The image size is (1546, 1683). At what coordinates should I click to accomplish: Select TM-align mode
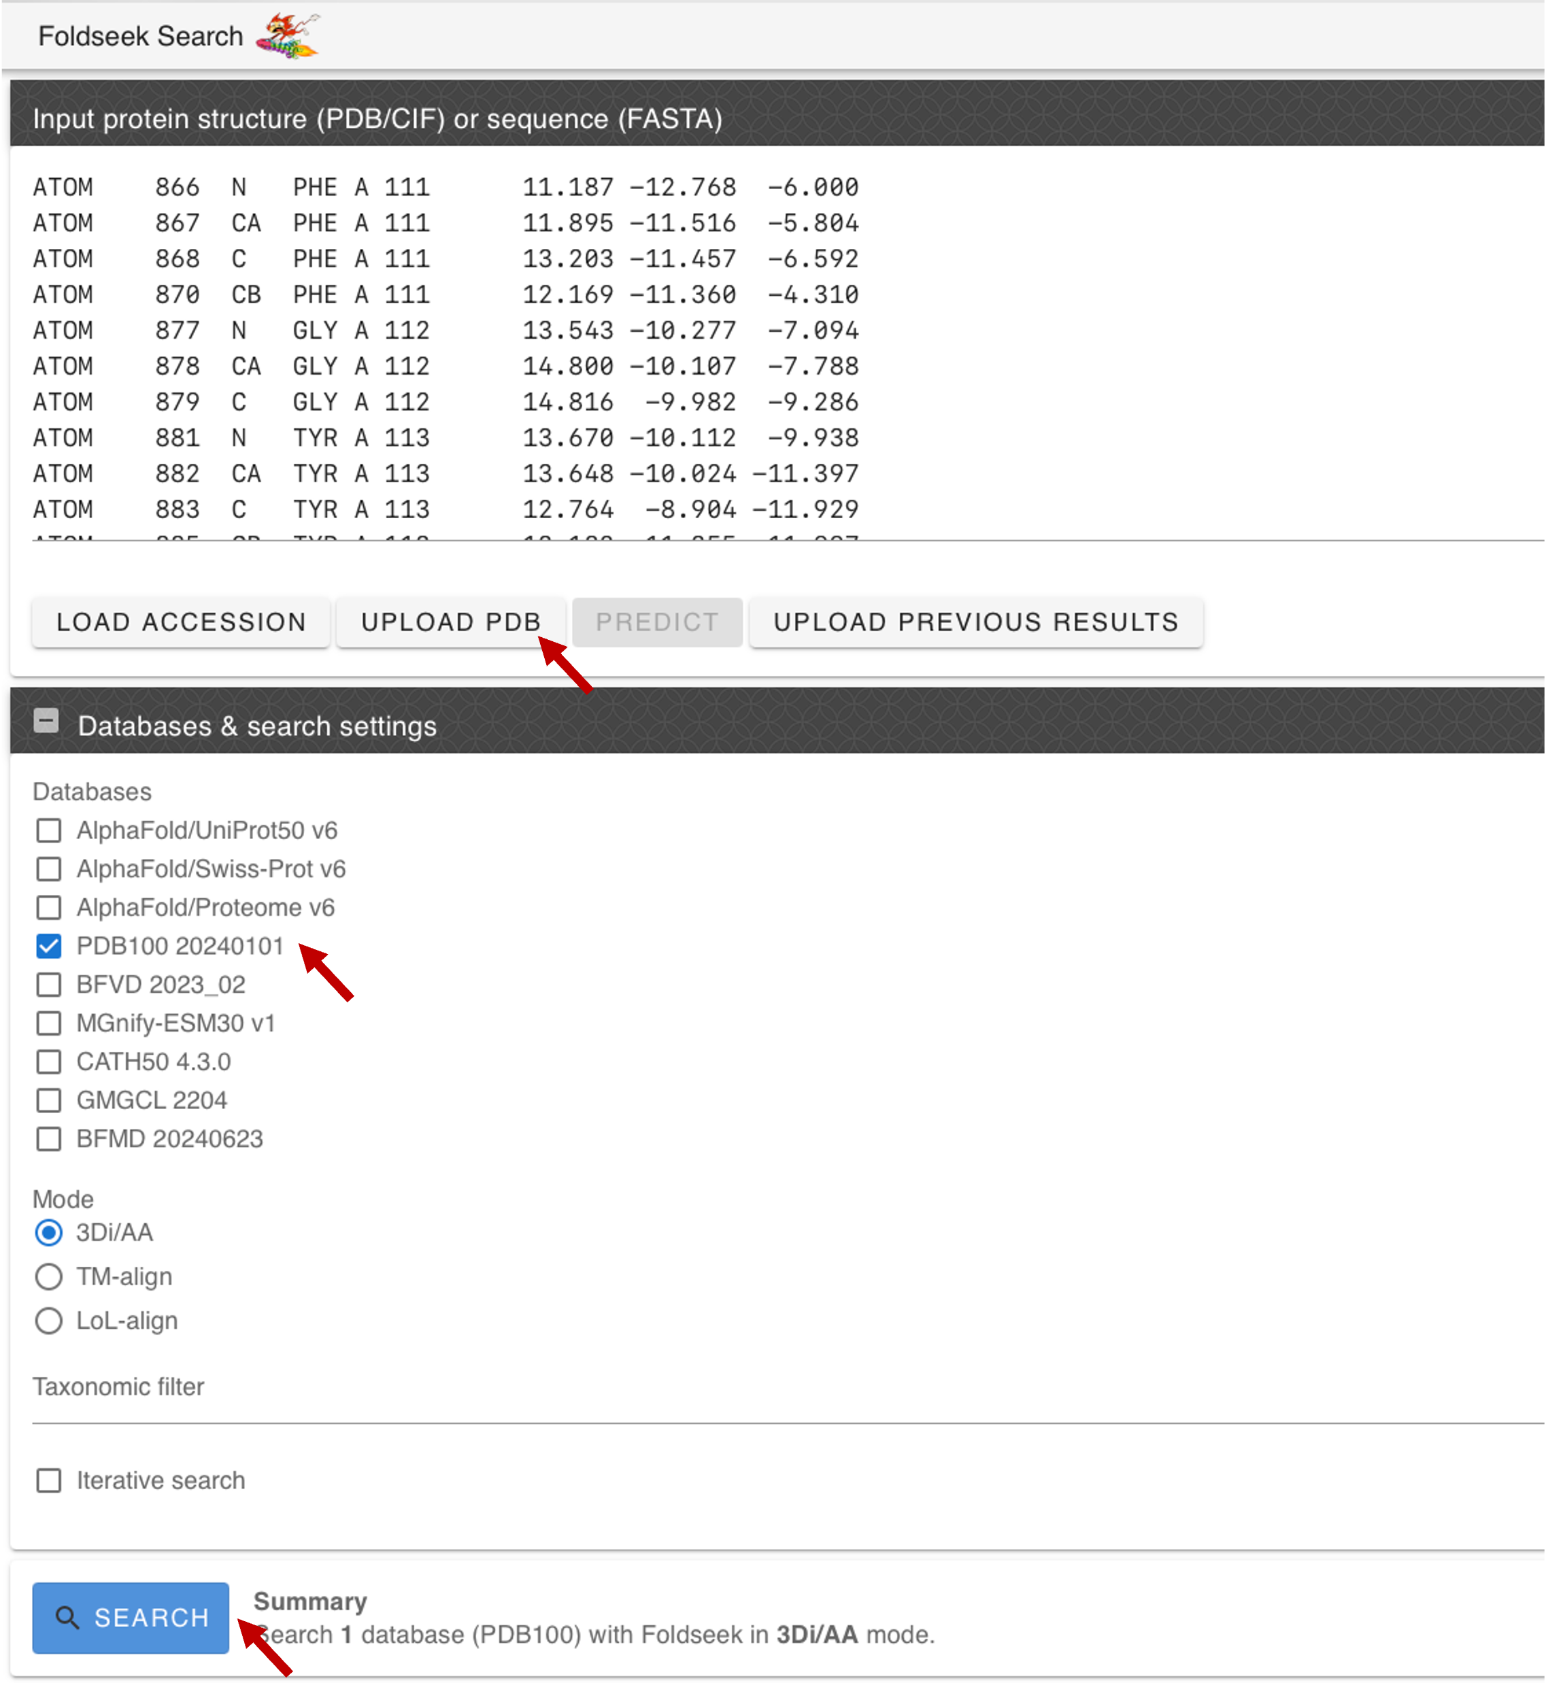click(48, 1277)
